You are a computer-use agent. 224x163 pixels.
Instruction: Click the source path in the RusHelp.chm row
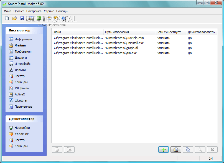(x=78, y=38)
